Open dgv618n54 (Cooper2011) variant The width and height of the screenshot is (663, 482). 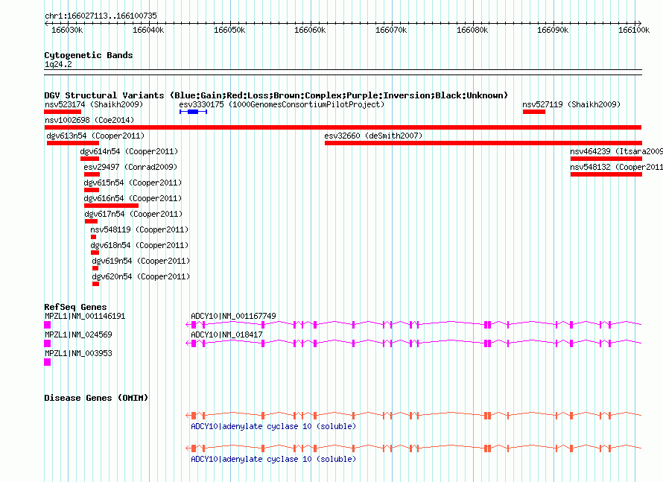(139, 245)
